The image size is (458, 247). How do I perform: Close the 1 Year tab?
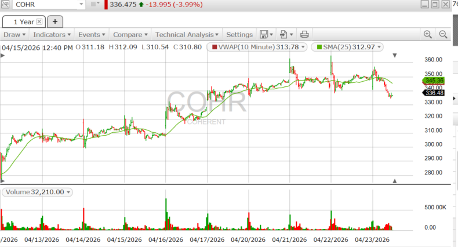click(39, 21)
